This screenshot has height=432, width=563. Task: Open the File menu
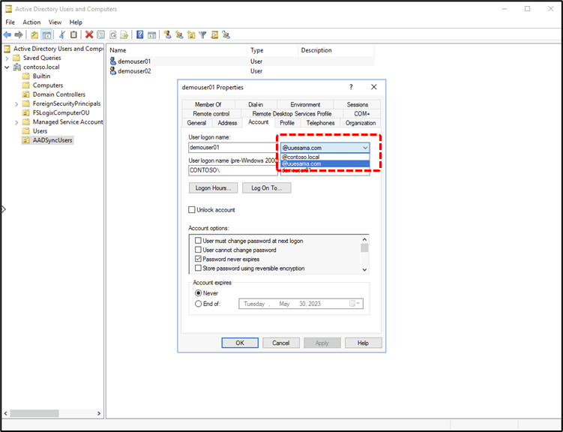point(10,22)
